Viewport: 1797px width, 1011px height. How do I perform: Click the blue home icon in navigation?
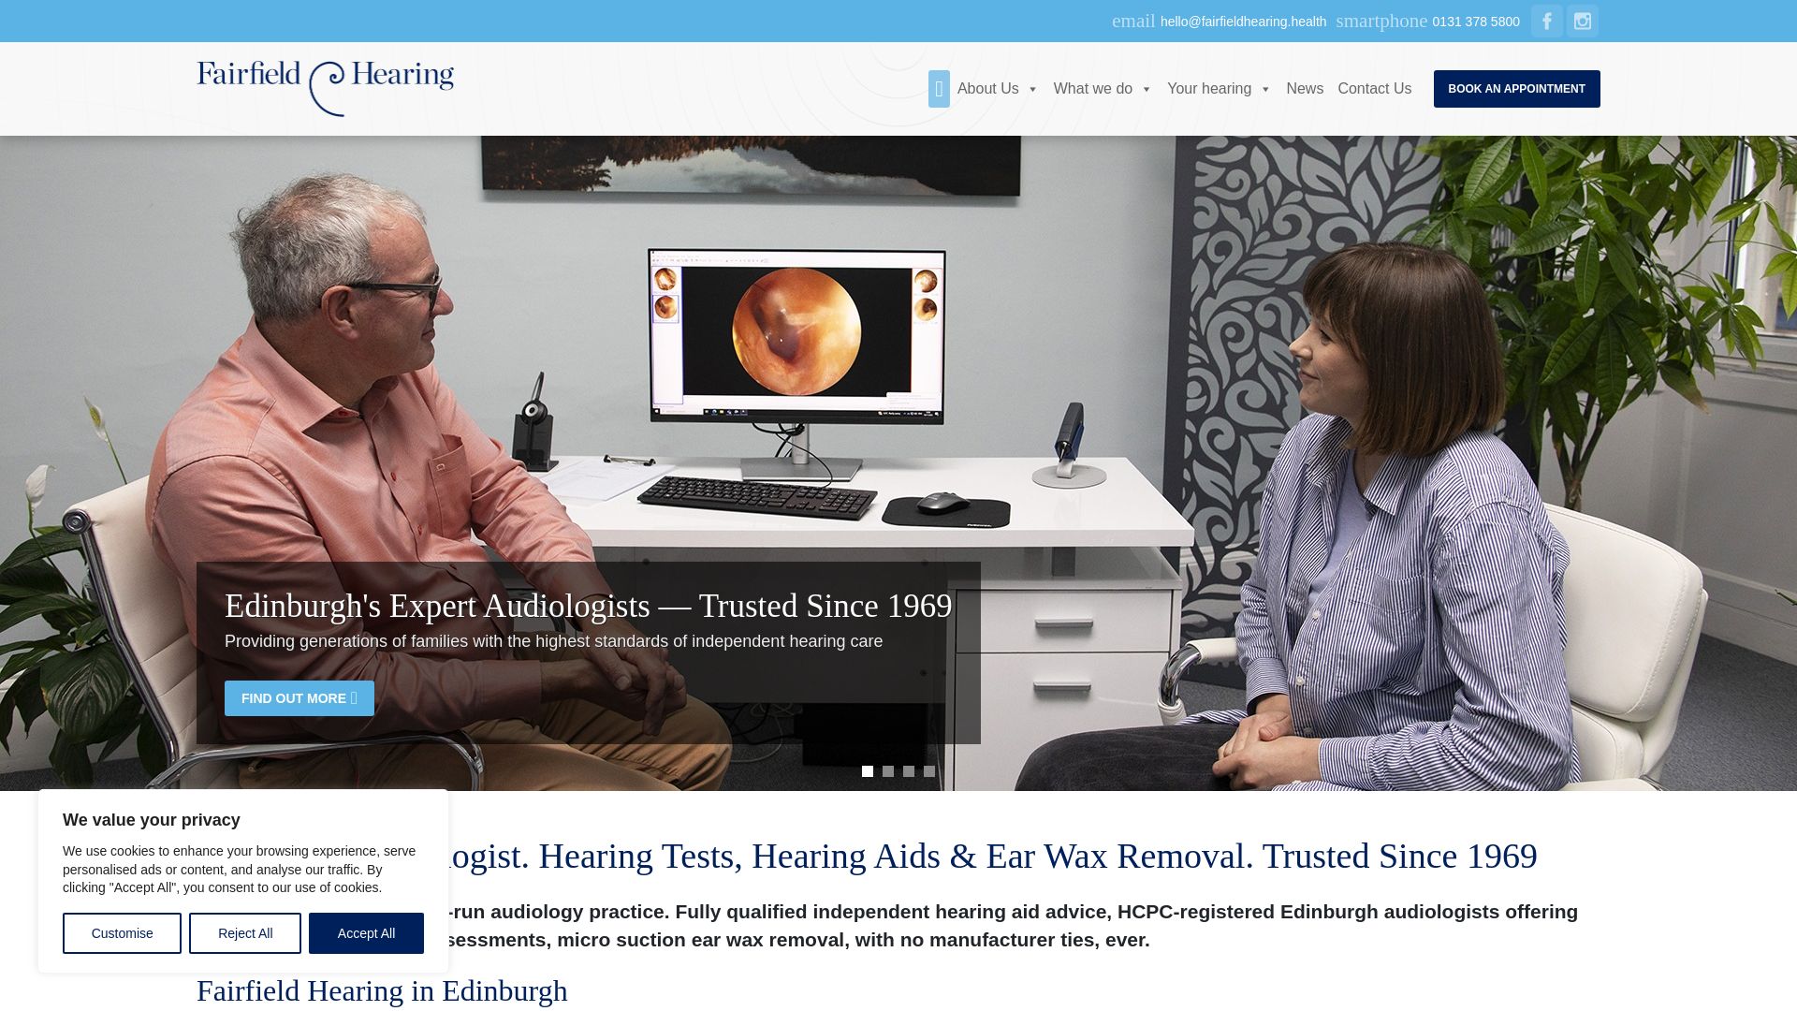click(939, 89)
